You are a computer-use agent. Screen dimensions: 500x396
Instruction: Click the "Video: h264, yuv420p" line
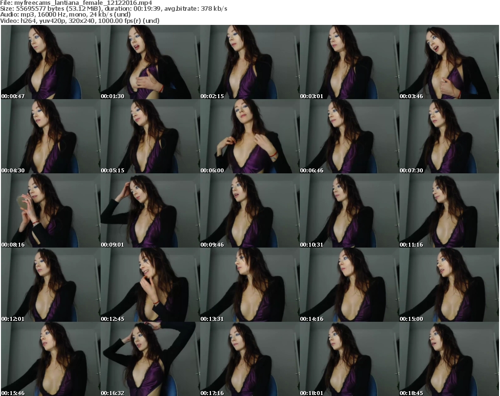tap(80, 21)
